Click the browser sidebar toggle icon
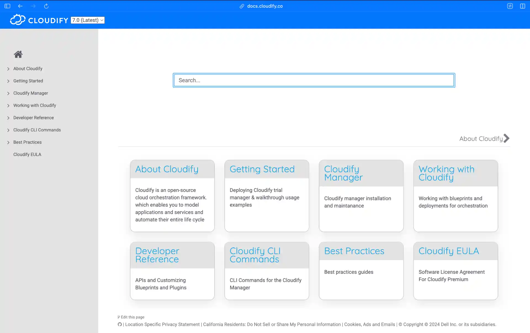530x333 pixels. tap(7, 6)
